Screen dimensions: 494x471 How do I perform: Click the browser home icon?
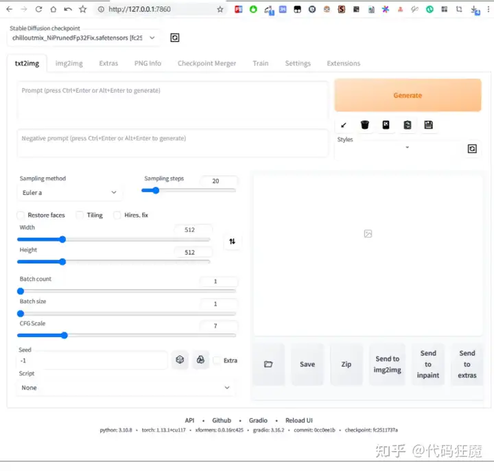click(x=54, y=10)
